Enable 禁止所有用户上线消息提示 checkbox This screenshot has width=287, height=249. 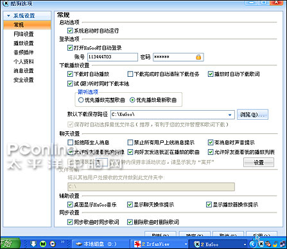coord(130,142)
